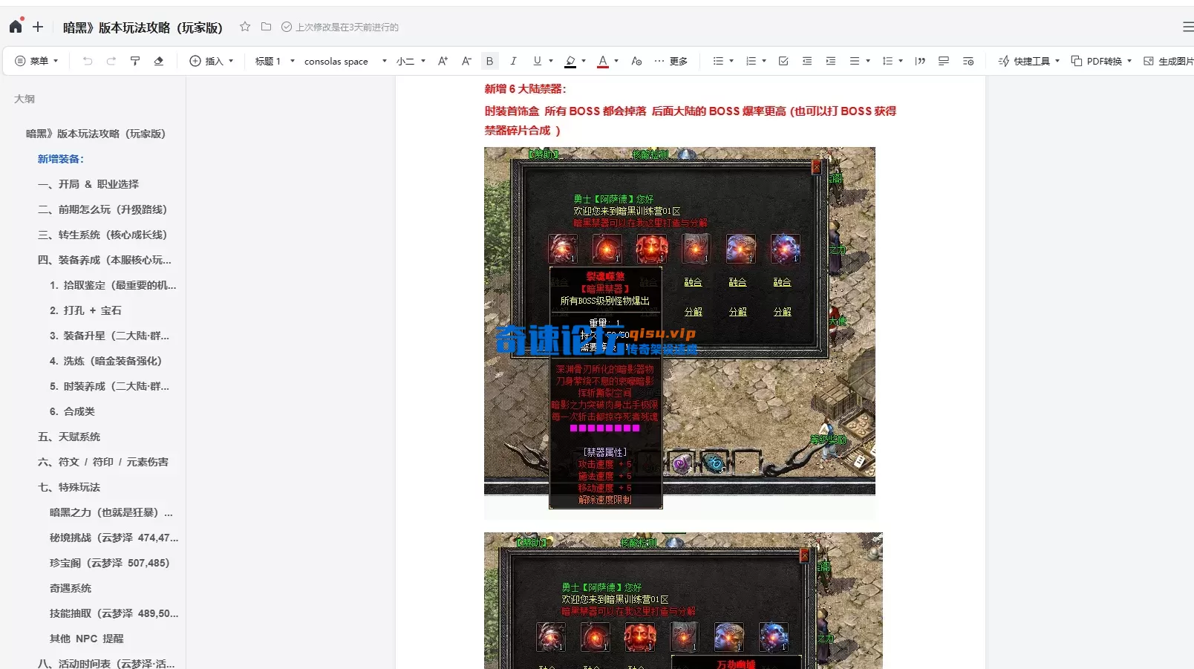The image size is (1194, 669).
Task: Click the document title 版本玩法攻略 (玩家版)
Action: pyautogui.click(x=143, y=27)
